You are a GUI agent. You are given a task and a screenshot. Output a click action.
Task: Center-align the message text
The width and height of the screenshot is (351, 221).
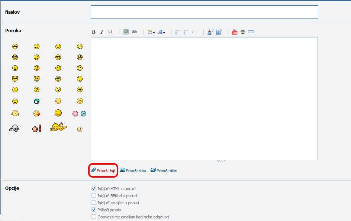pyautogui.click(x=243, y=32)
